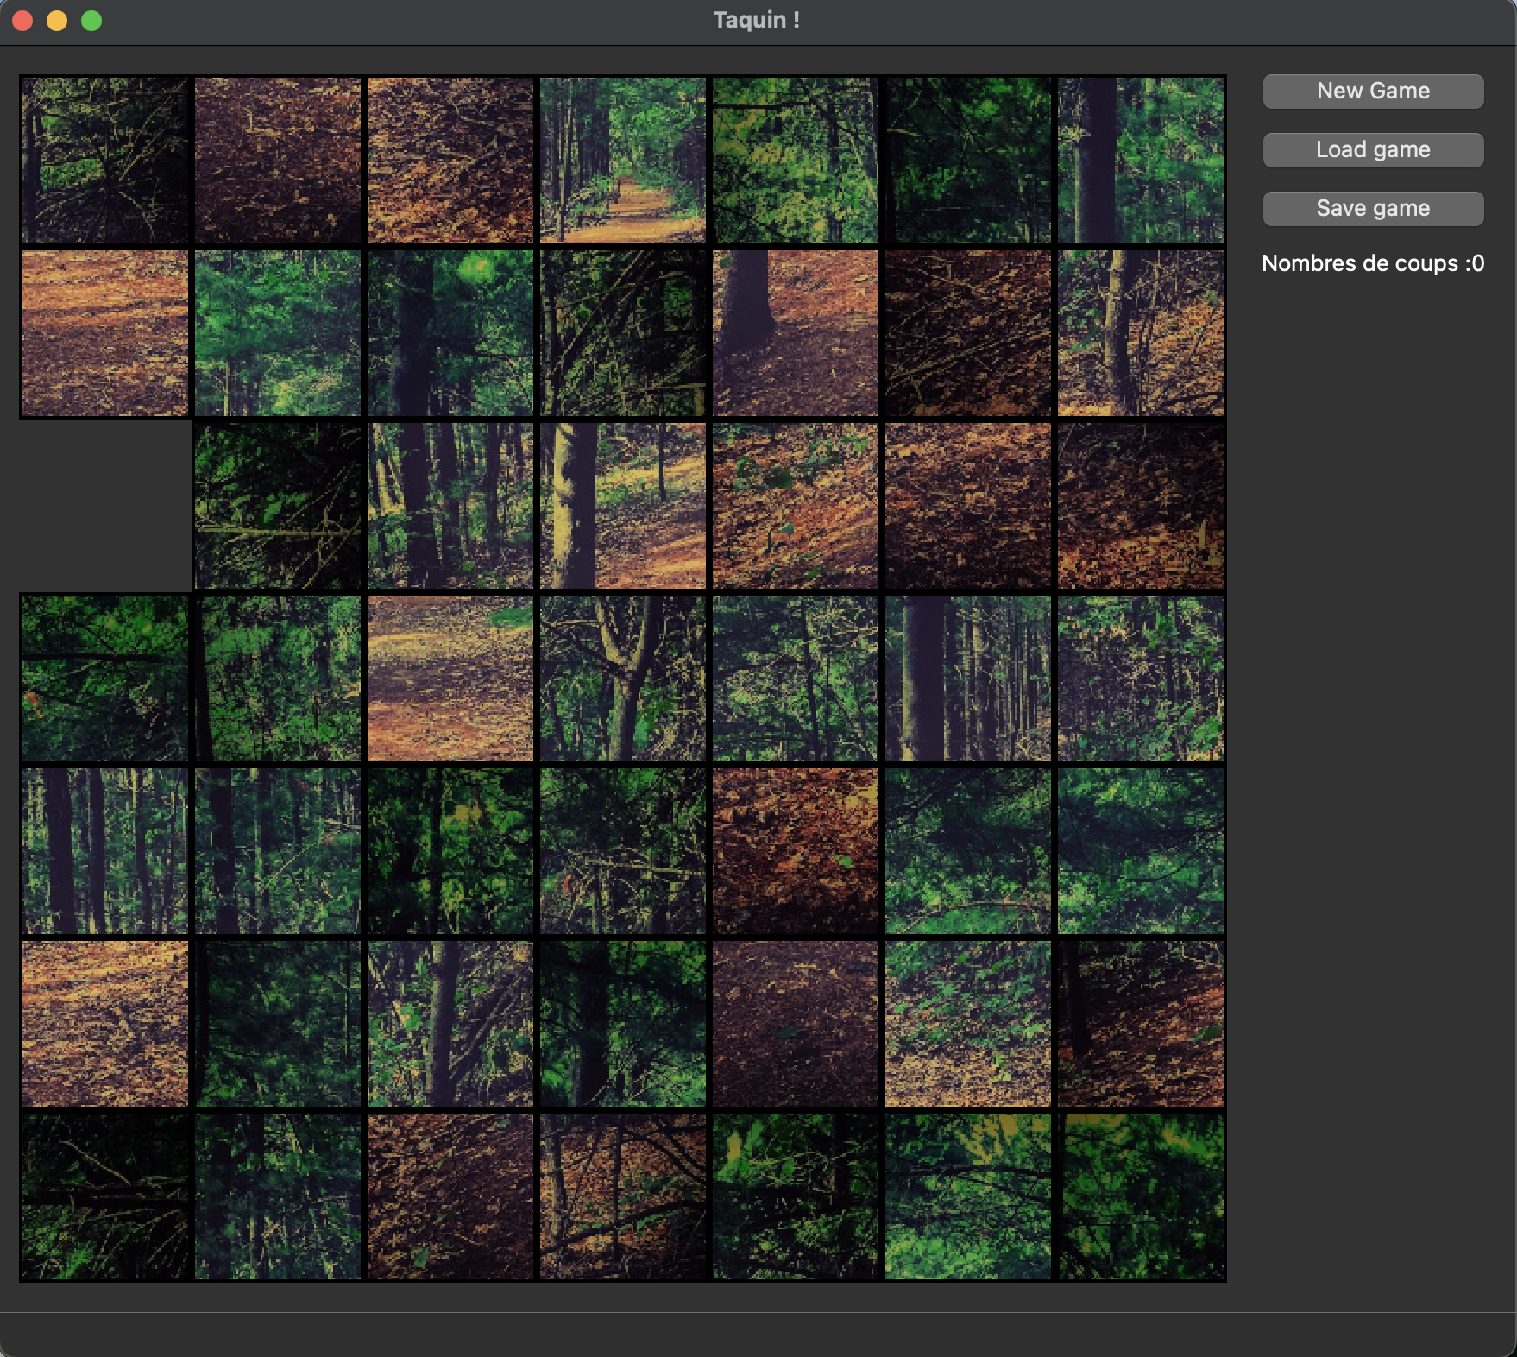The image size is (1517, 1357).
Task: Click the tile with pale trunk beside sunlit path
Action: click(x=622, y=506)
